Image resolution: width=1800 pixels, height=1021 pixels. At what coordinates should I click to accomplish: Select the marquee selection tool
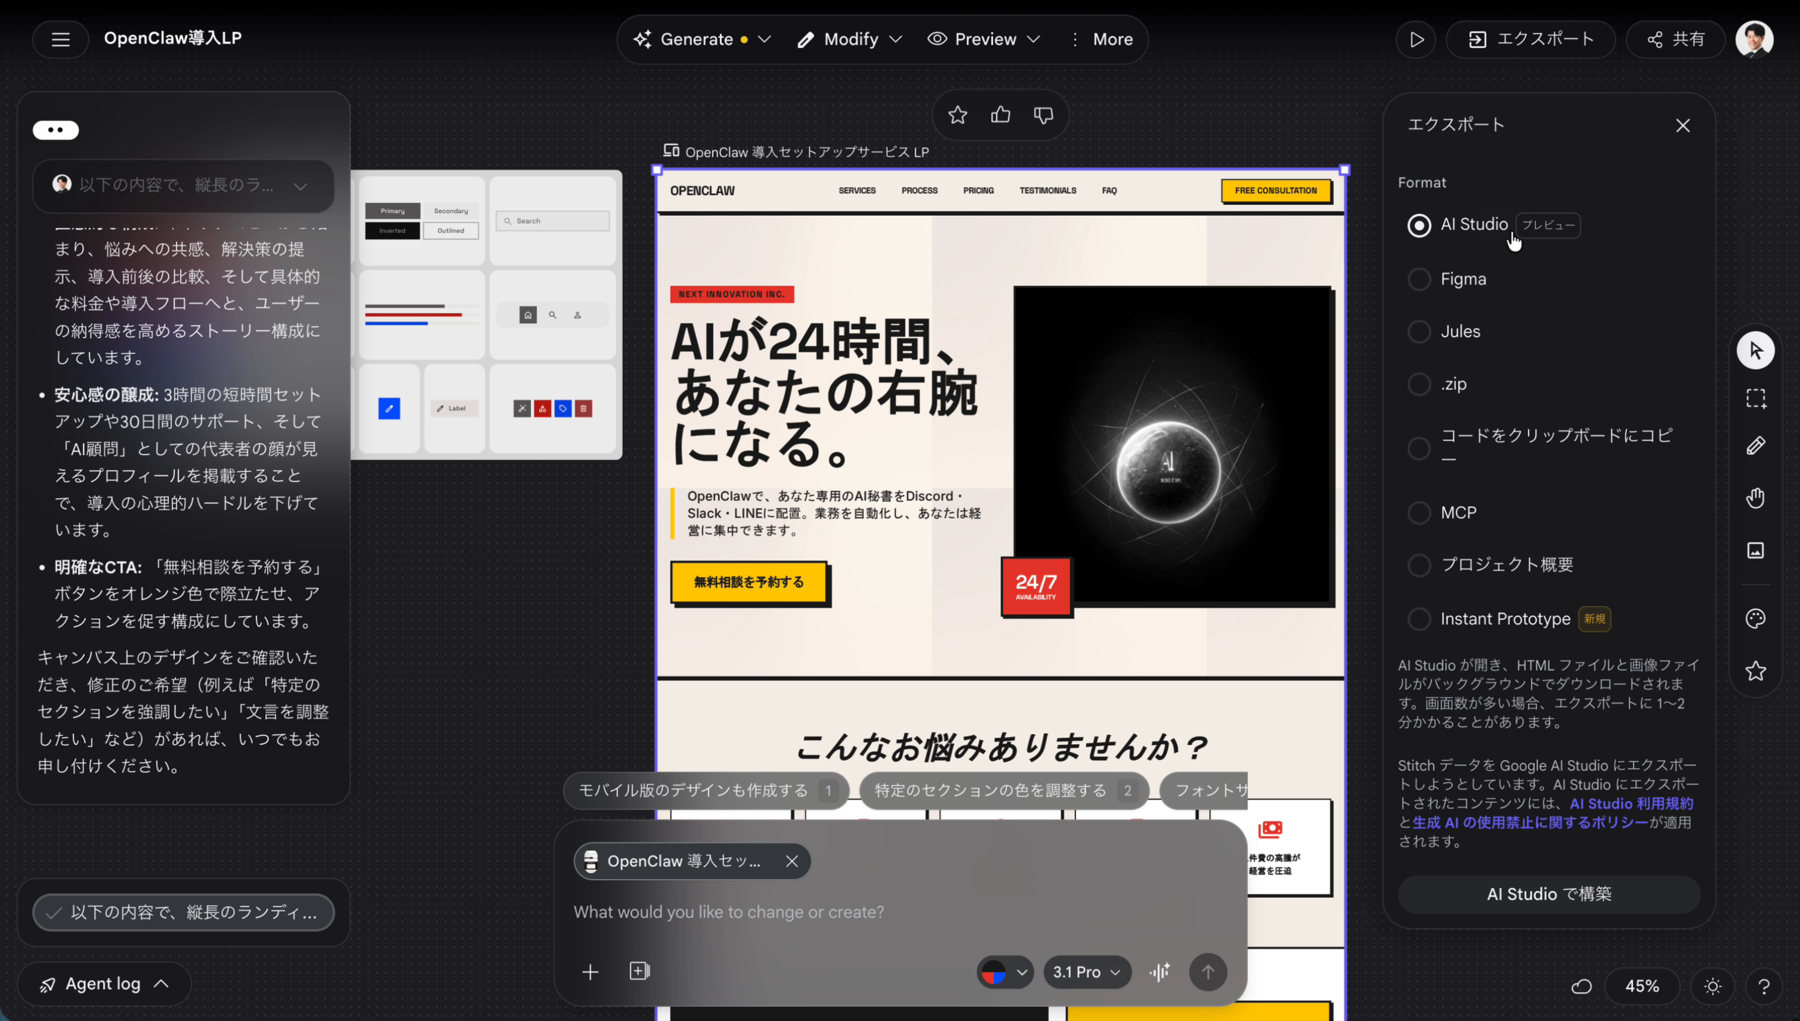coord(1756,398)
